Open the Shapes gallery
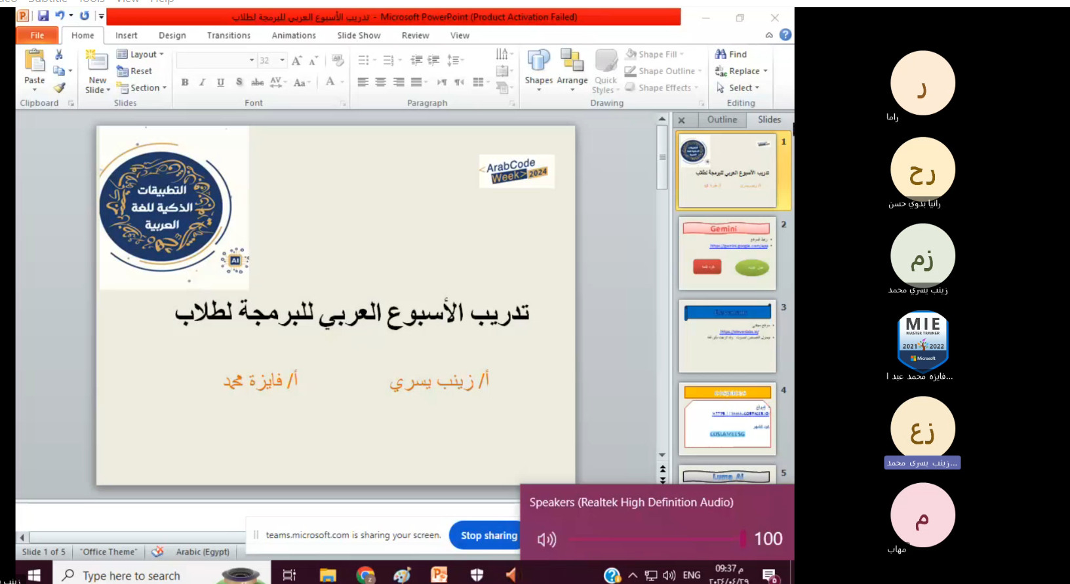This screenshot has height=584, width=1070. pyautogui.click(x=539, y=70)
